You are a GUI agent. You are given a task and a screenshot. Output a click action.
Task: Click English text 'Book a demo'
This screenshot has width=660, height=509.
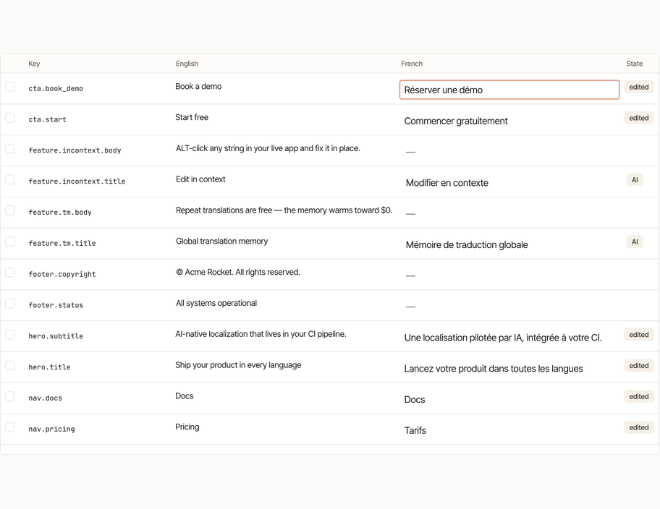(x=198, y=86)
